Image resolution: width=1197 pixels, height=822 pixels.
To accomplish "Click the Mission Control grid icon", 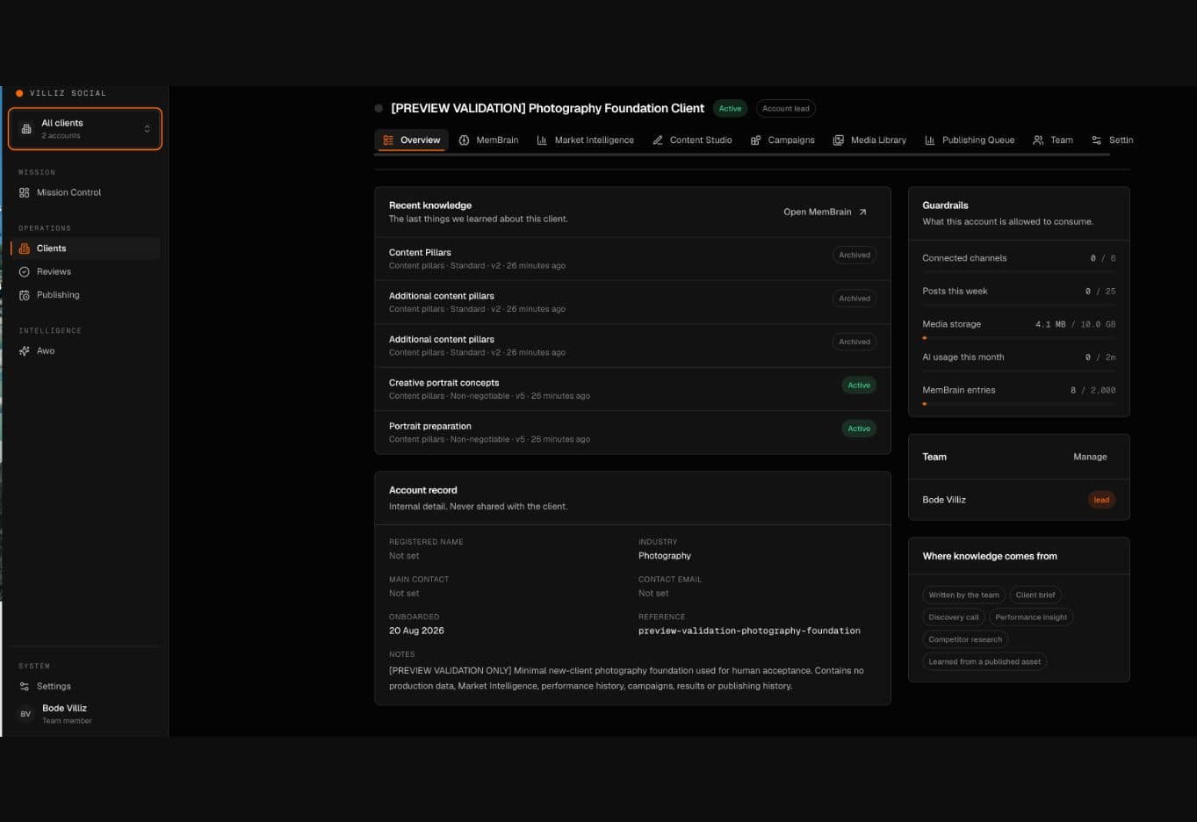I will (25, 192).
